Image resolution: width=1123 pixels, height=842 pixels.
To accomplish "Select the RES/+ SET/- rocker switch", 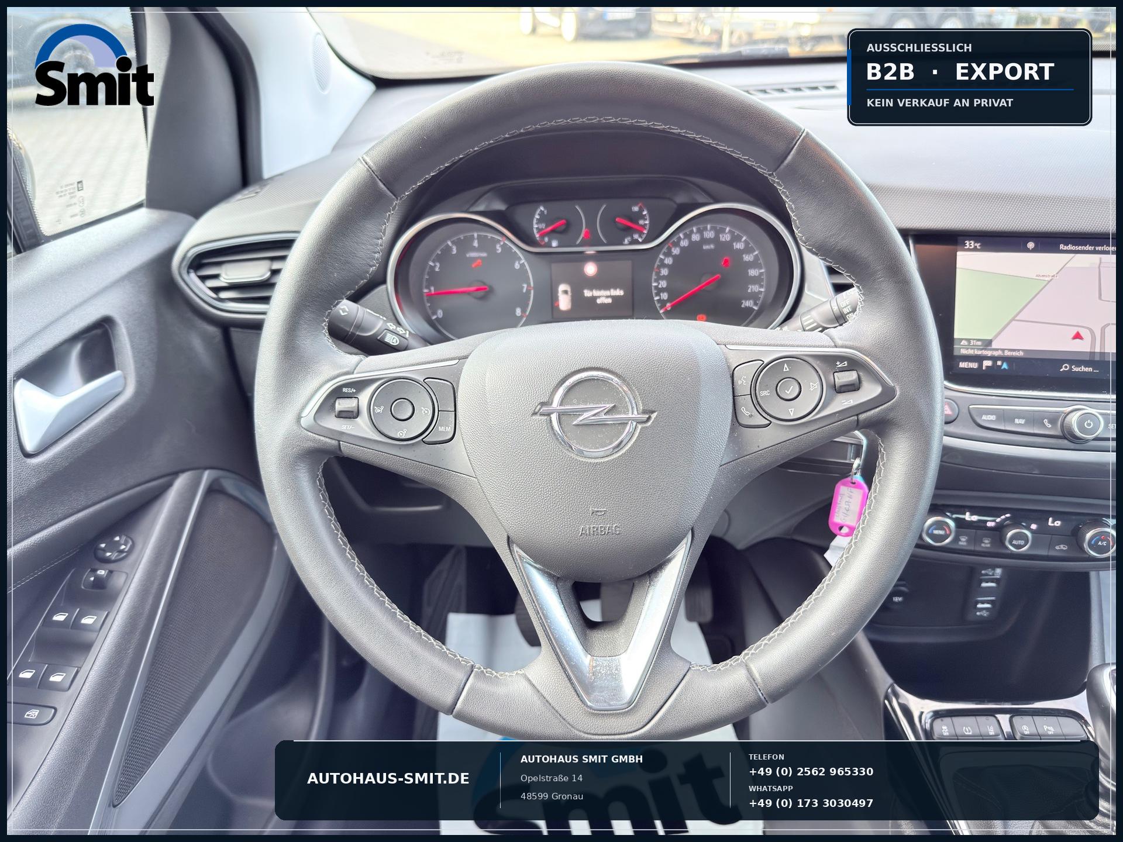I will (x=347, y=408).
